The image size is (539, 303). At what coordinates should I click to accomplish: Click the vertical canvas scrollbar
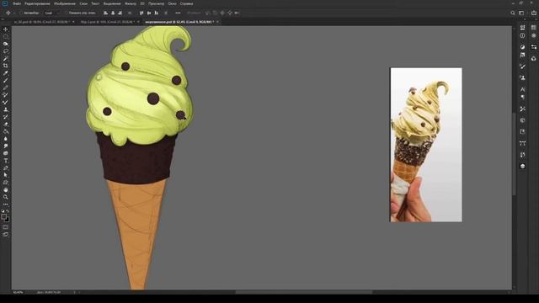click(x=515, y=155)
